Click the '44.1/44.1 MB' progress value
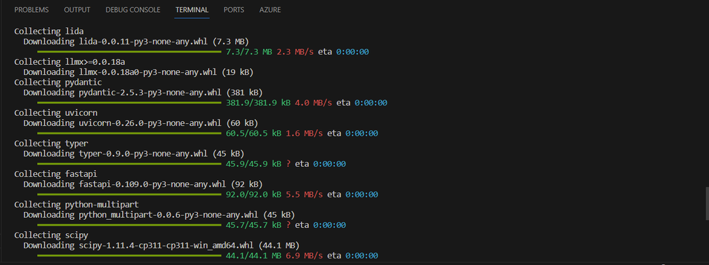 (253, 256)
